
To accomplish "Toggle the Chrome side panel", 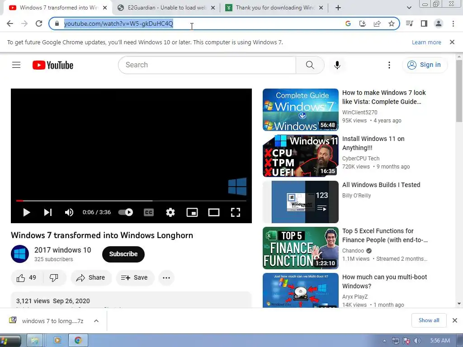I will coord(424,23).
